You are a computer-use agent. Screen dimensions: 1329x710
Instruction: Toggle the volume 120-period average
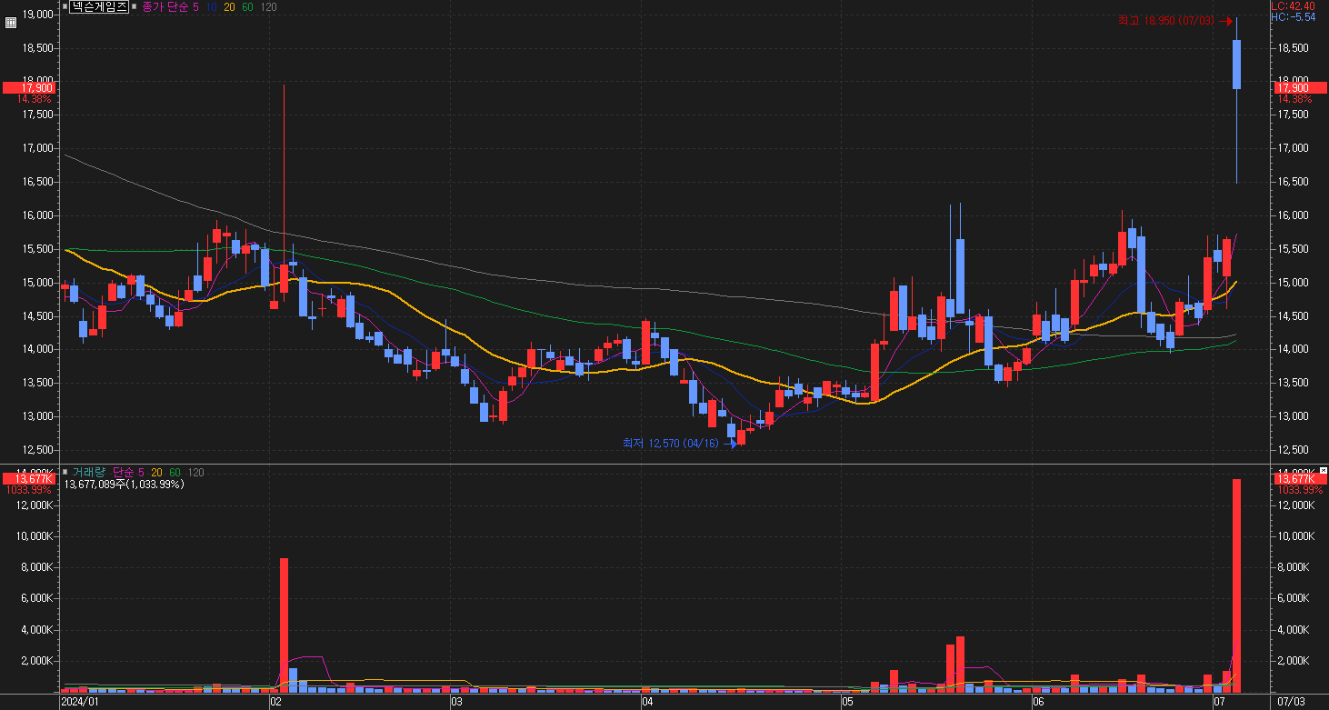pos(195,472)
